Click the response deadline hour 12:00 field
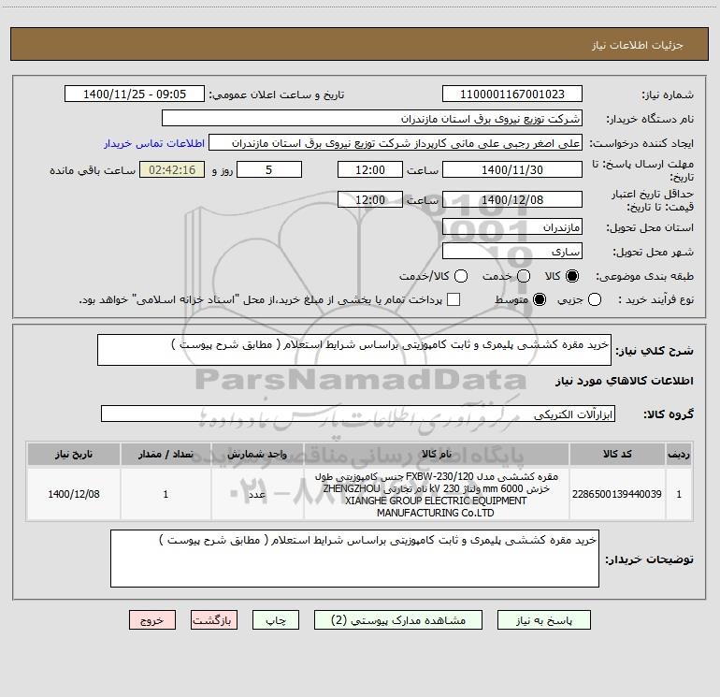 coord(370,169)
